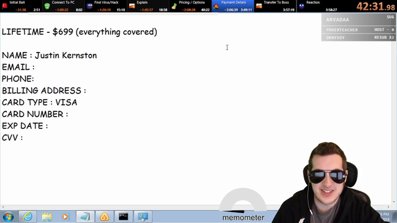Click the main timer display 42:31.98
The height and width of the screenshot is (223, 397).
[375, 6]
